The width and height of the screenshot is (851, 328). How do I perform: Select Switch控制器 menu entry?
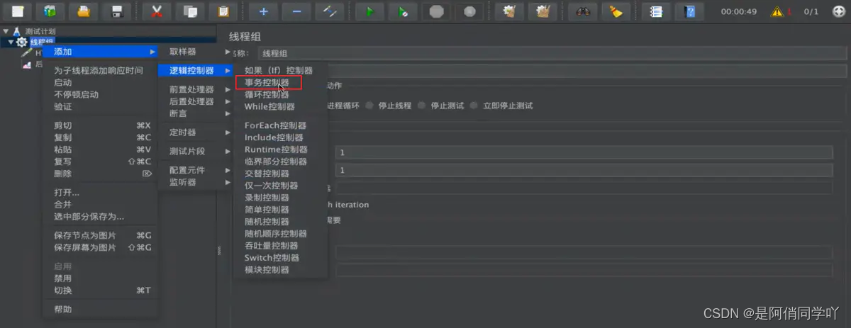pyautogui.click(x=281, y=258)
